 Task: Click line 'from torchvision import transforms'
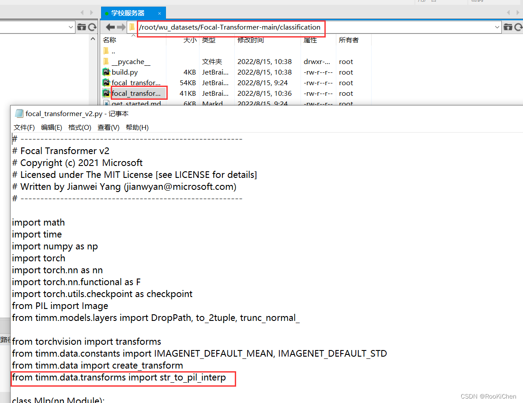[x=87, y=342]
